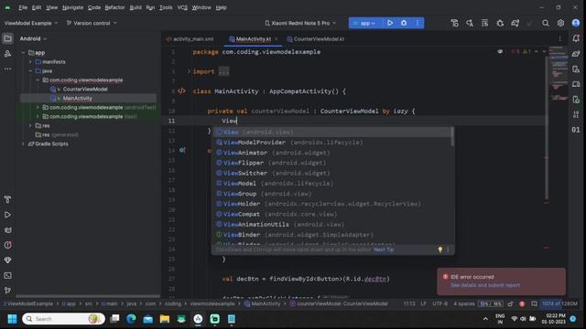Open the Build hammer tool window
Image resolution: width=586 pixels, height=329 pixels.
pos(7,199)
